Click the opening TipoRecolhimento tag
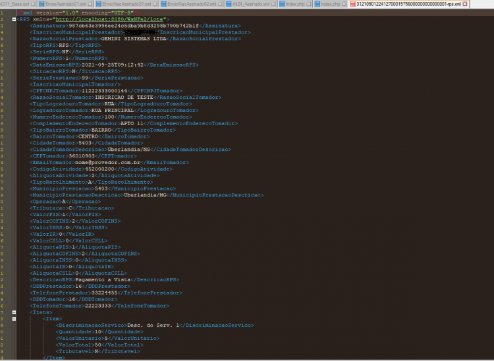This screenshot has width=494, height=361. point(59,182)
